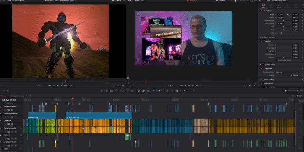Screen dimensions: 304x152
Task: Click the Flip Horizontal icon
Action: click(x=277, y=33)
